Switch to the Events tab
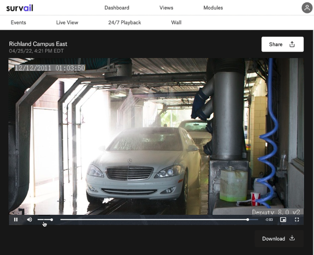This screenshot has width=314, height=255. [x=18, y=22]
